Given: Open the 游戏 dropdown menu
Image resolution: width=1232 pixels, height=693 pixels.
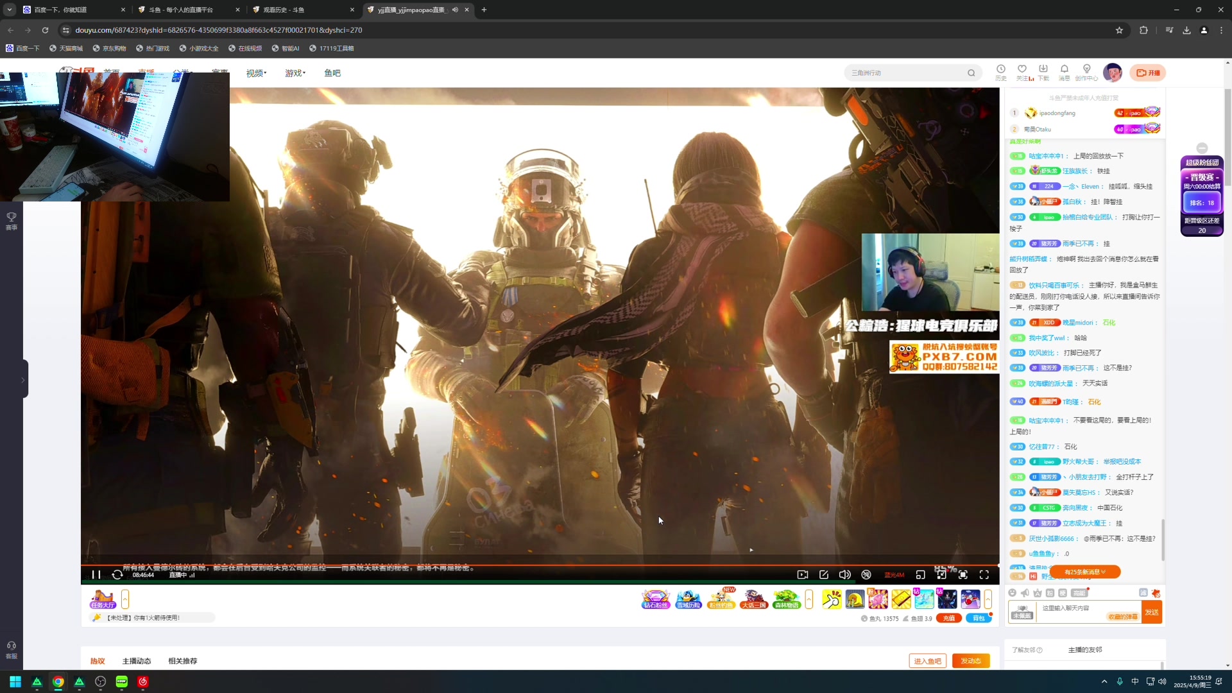Looking at the screenshot, I should (295, 73).
